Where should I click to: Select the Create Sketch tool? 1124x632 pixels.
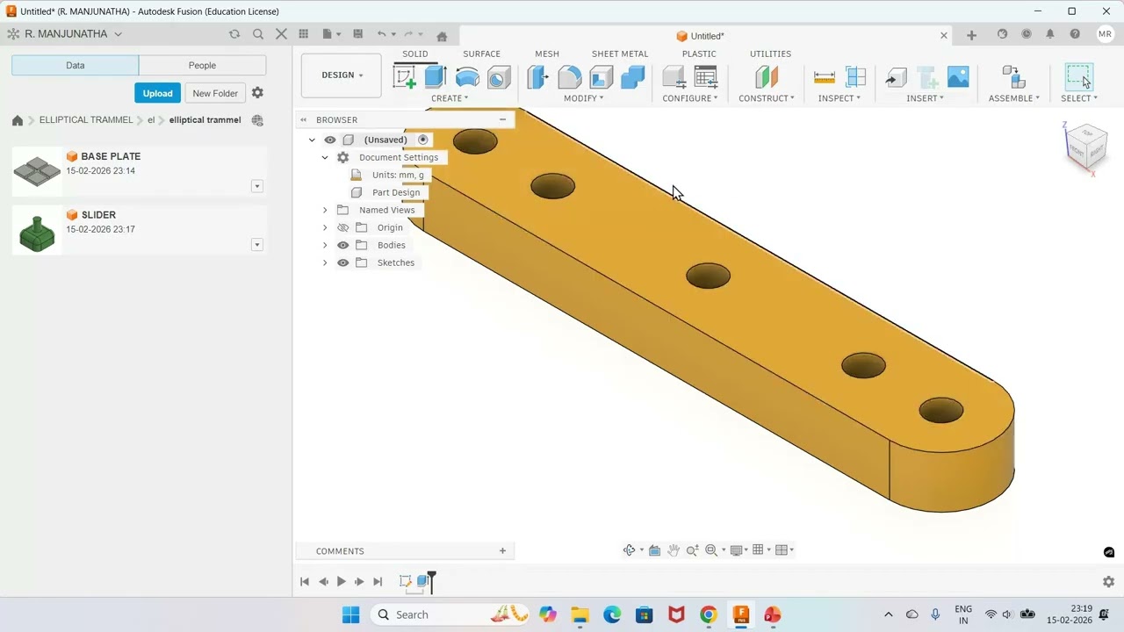(405, 77)
